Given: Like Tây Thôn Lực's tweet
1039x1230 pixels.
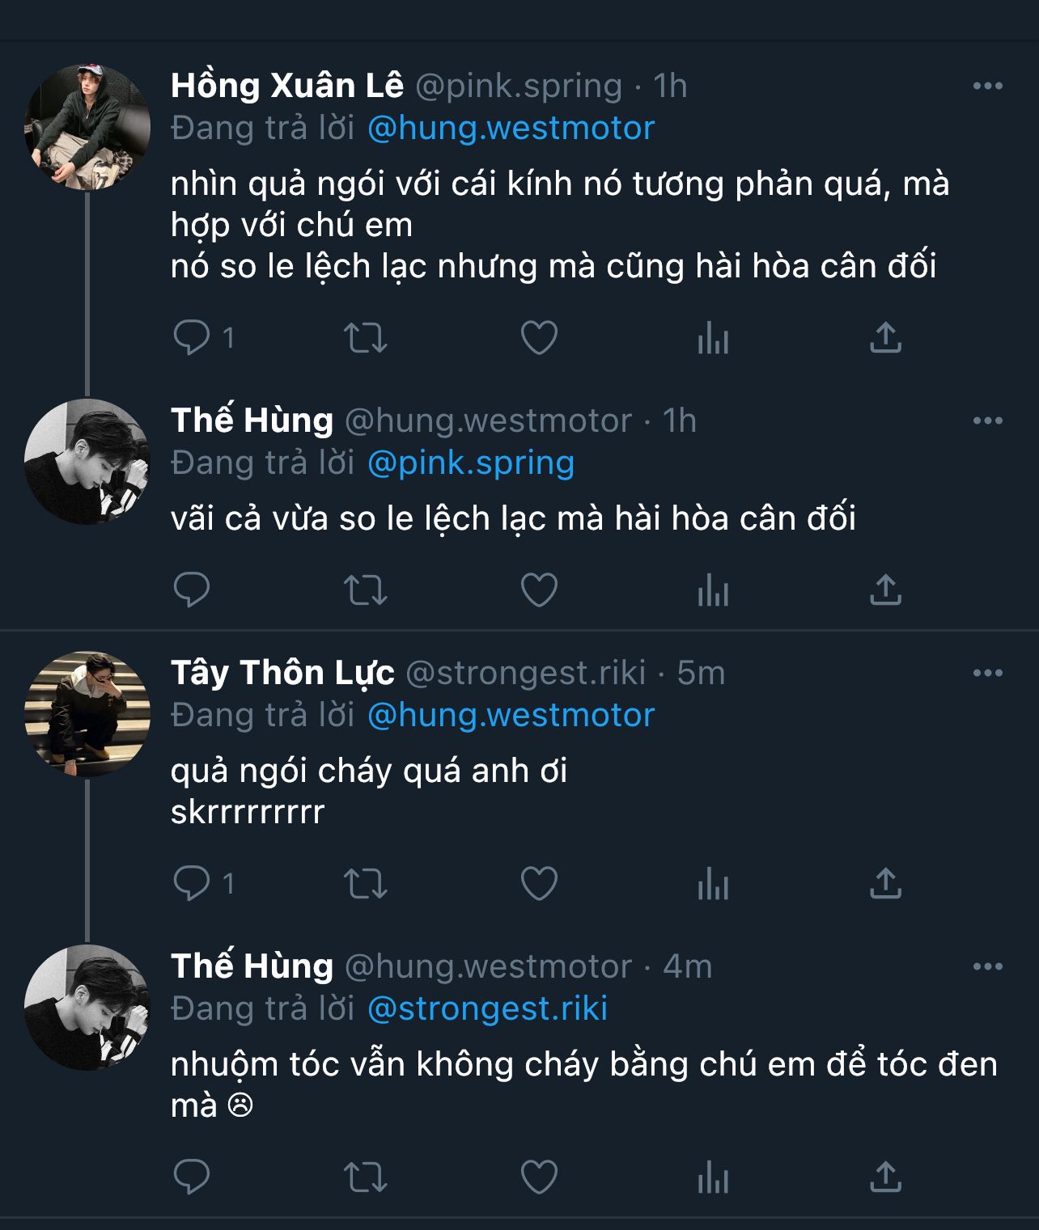Looking at the screenshot, I should point(539,883).
